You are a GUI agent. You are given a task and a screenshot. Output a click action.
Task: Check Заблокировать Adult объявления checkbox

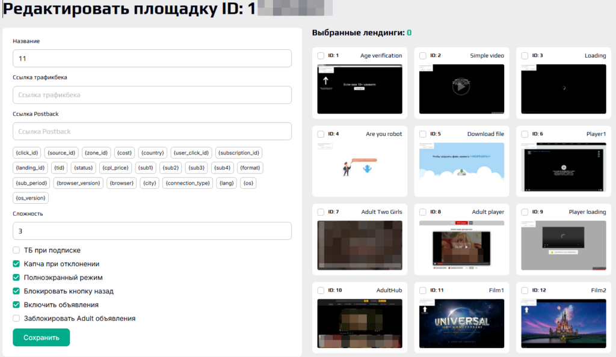16,318
